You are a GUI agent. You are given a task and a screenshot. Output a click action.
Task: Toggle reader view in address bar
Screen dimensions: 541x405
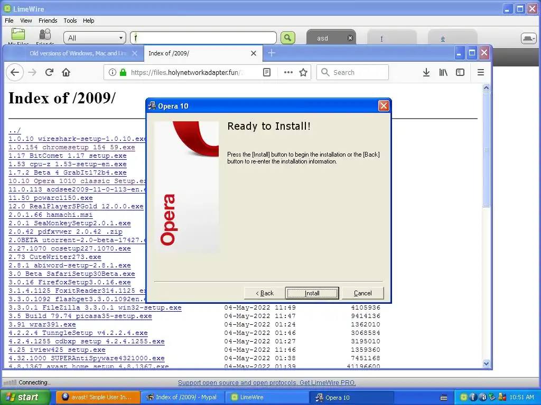(267, 72)
